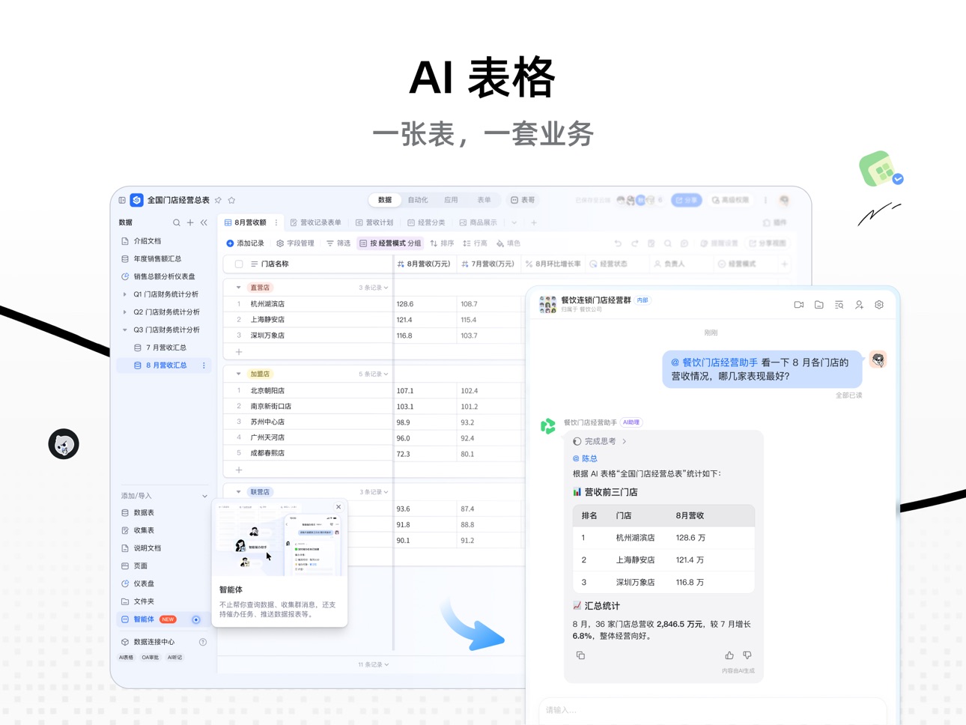966x725 pixels.
Task: Click the chat message input field
Action: [x=712, y=710]
